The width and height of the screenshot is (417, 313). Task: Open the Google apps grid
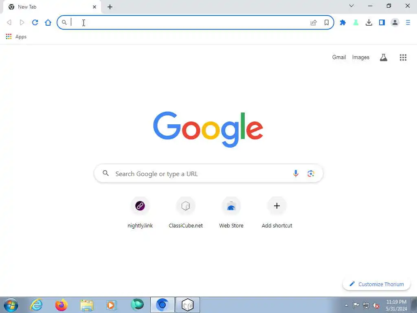(403, 57)
